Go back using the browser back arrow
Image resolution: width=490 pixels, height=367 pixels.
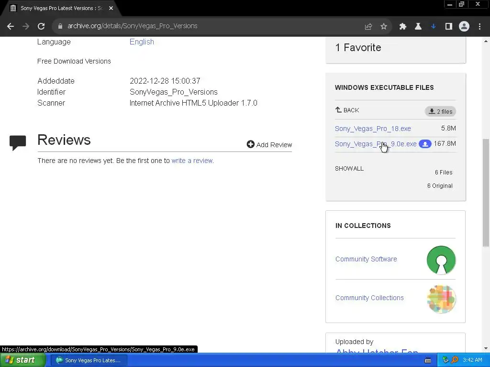[x=11, y=27]
